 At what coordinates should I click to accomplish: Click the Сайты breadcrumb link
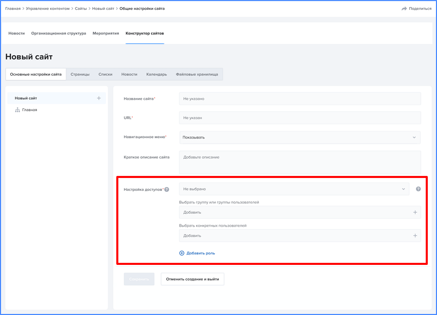[80, 9]
